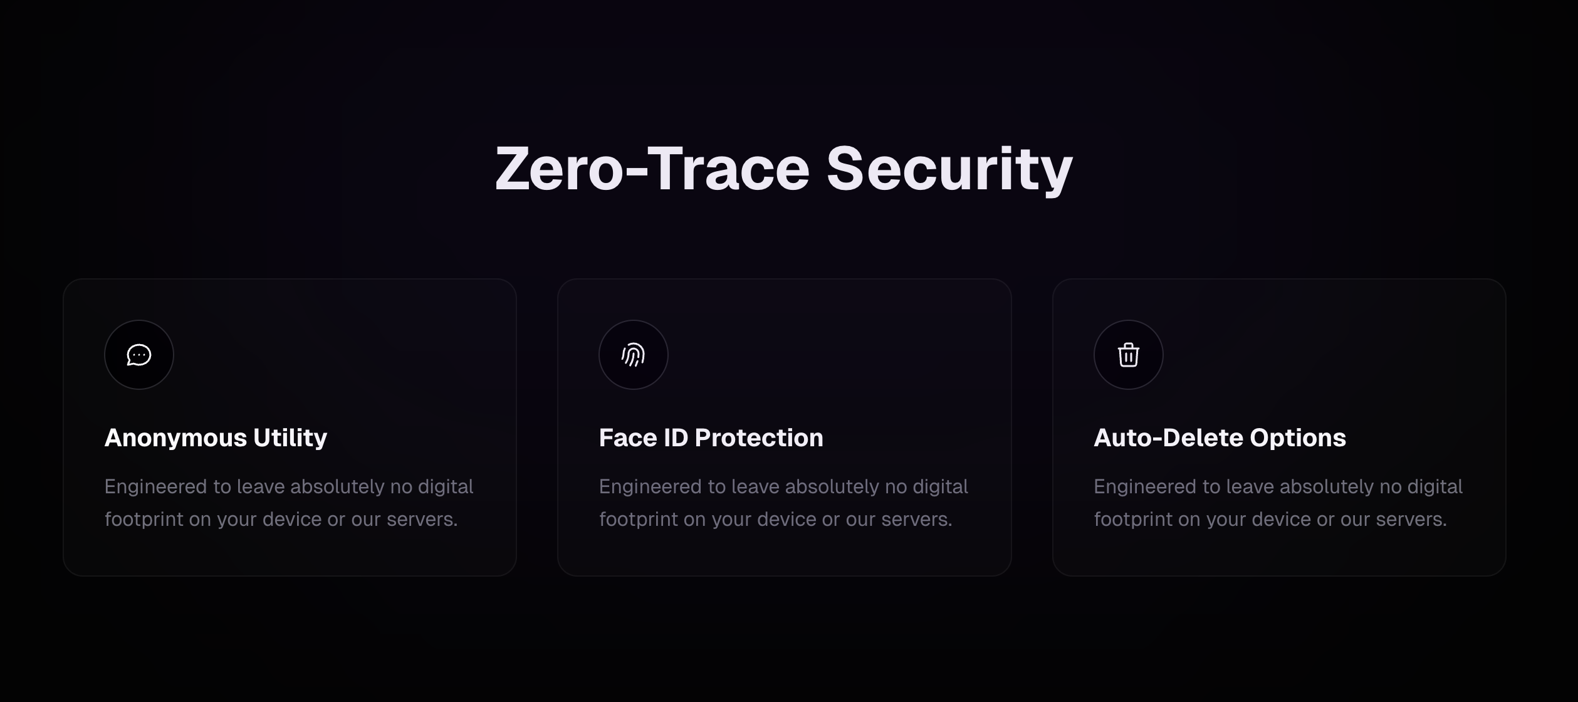Click the description under Face ID Protection
Viewport: 1578px width, 702px height.
[x=783, y=501]
